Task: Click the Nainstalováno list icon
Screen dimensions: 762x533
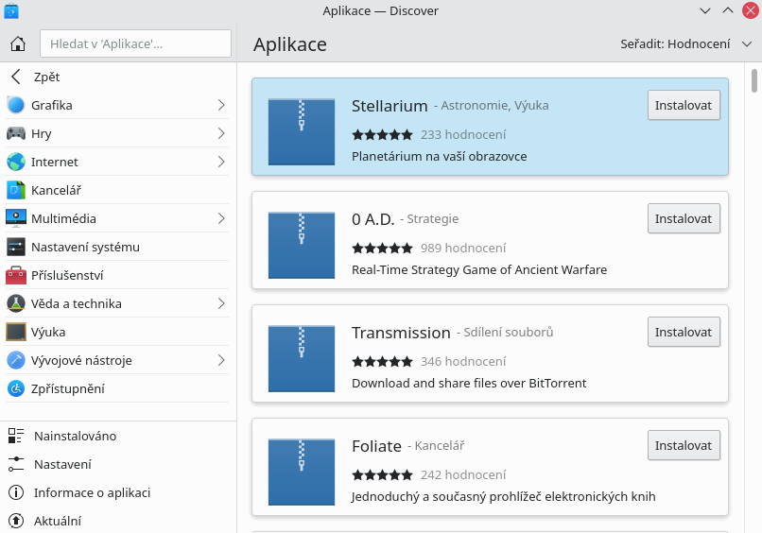Action: click(x=15, y=436)
